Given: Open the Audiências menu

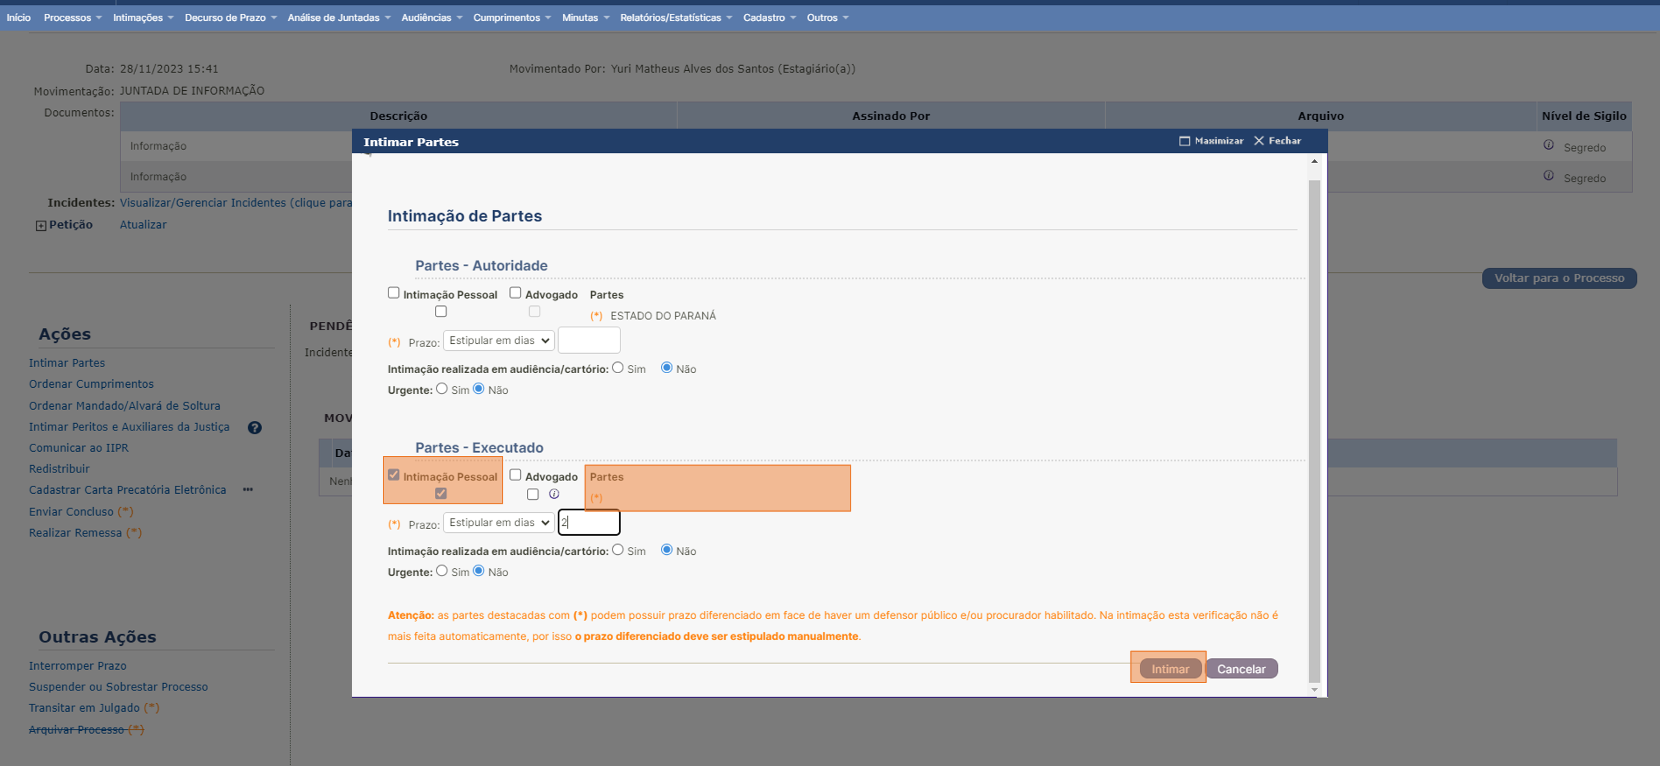Looking at the screenshot, I should point(432,17).
